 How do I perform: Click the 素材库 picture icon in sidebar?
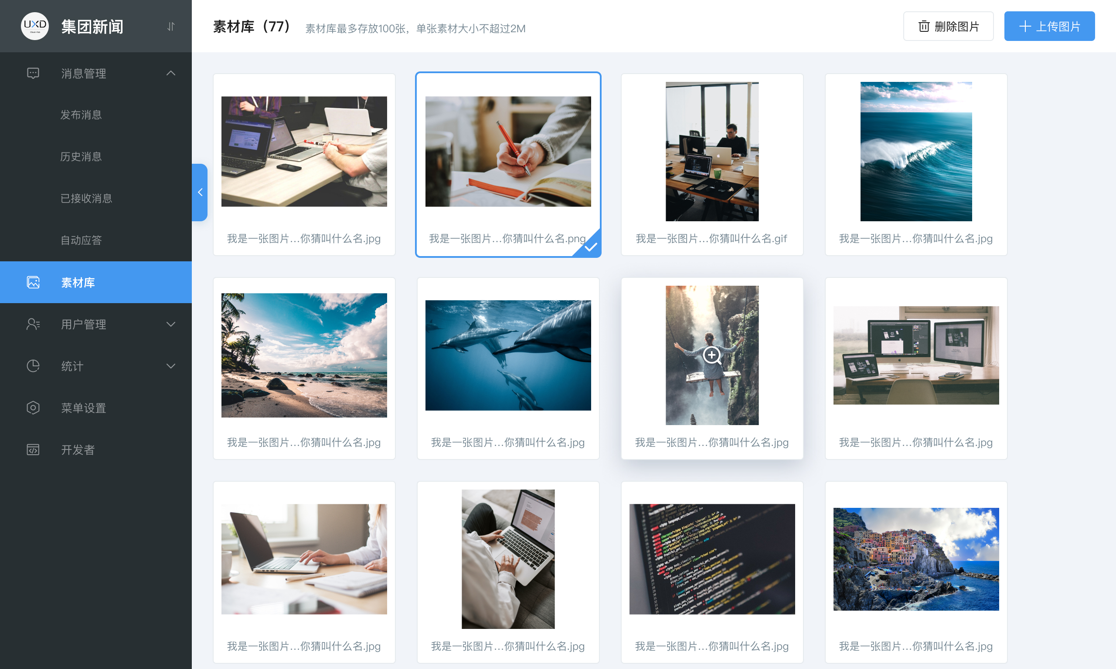click(33, 282)
